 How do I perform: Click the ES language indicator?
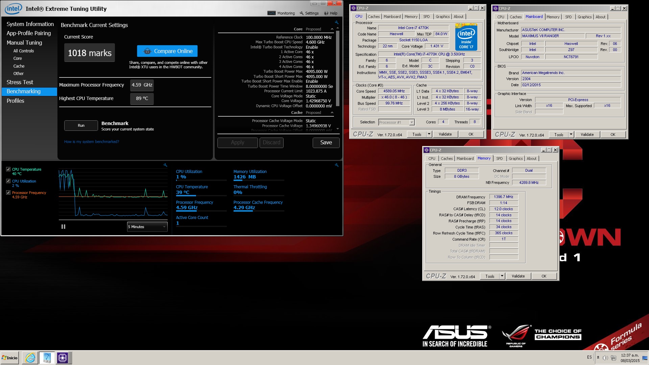[590, 357]
